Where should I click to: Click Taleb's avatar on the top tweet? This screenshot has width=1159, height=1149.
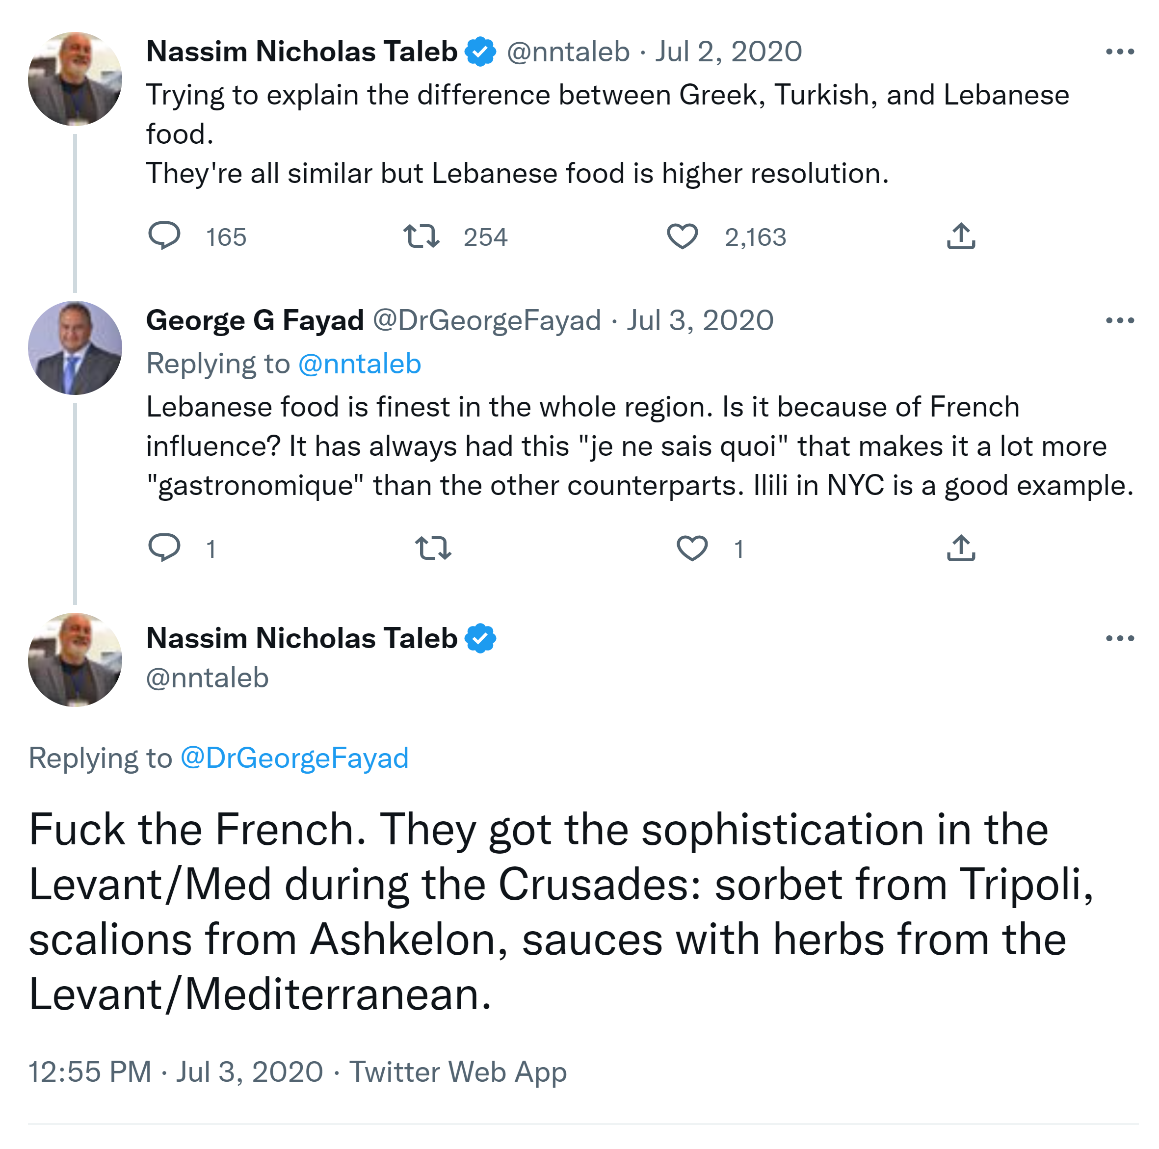[75, 78]
